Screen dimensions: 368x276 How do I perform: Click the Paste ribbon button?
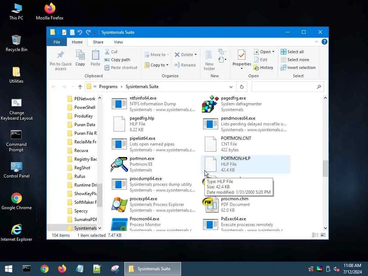pos(95,58)
